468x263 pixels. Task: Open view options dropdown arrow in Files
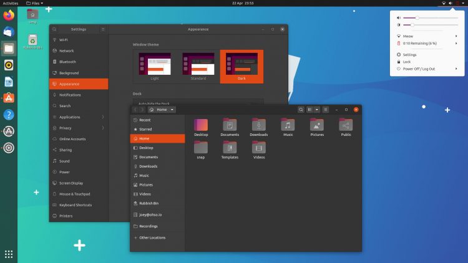coord(317,110)
